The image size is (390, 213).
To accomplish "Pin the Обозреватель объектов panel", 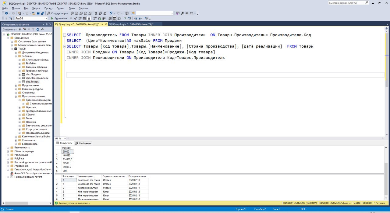I will [x=47, y=24].
